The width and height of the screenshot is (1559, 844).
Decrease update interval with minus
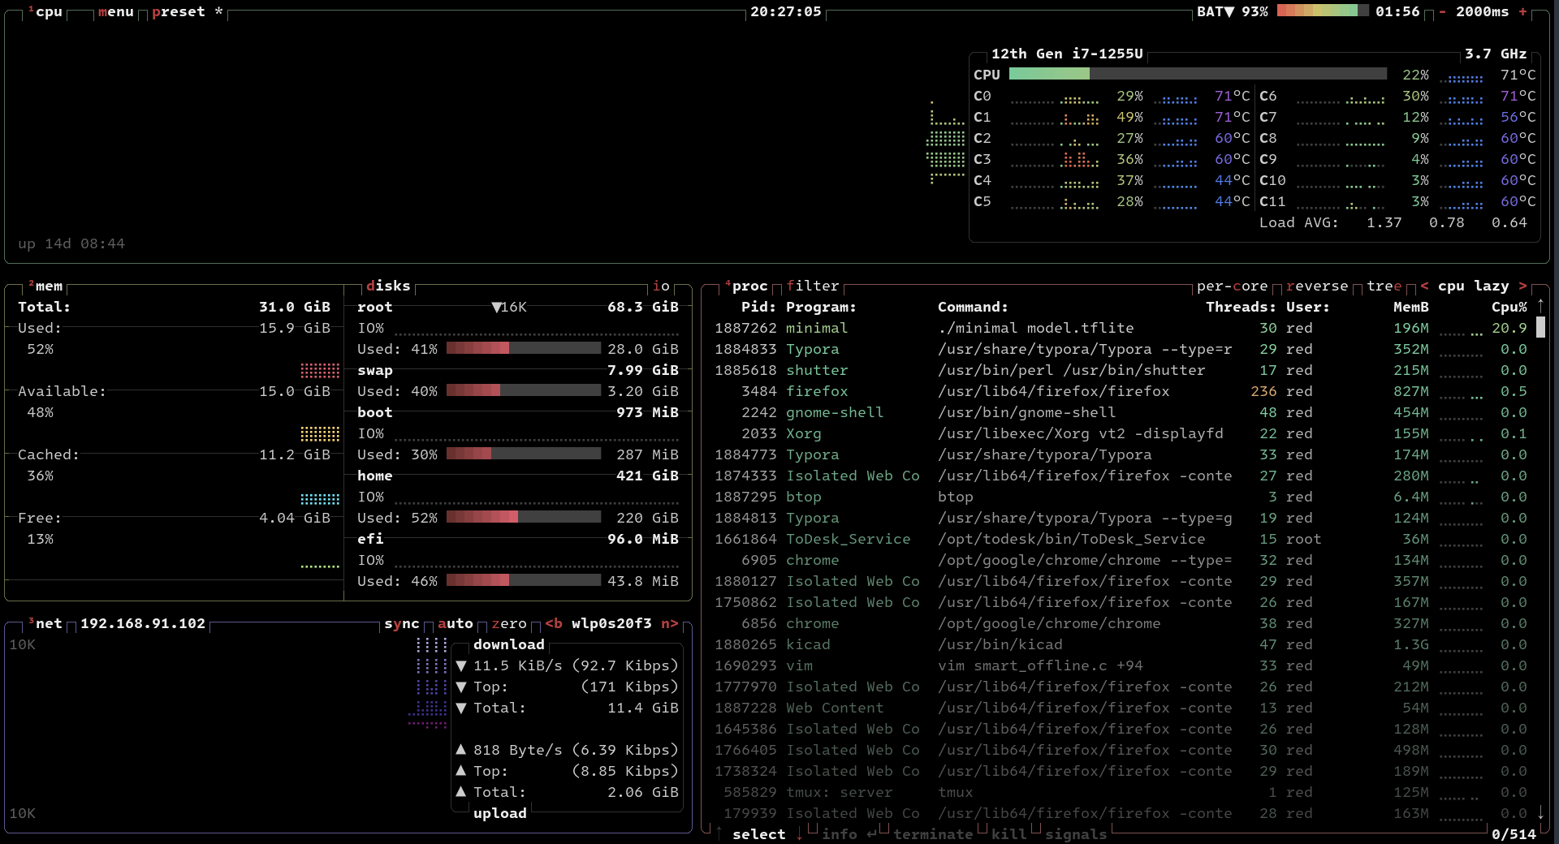[1442, 11]
